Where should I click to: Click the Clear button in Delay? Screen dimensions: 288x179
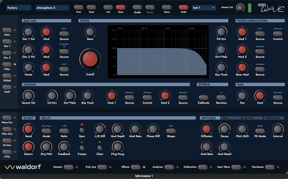pos(100,148)
